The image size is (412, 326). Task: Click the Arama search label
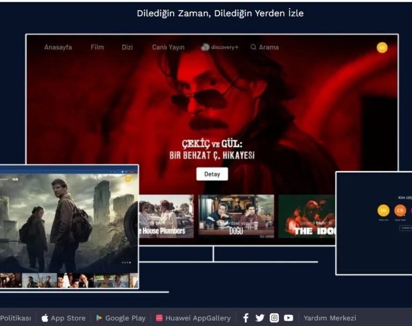click(x=269, y=47)
